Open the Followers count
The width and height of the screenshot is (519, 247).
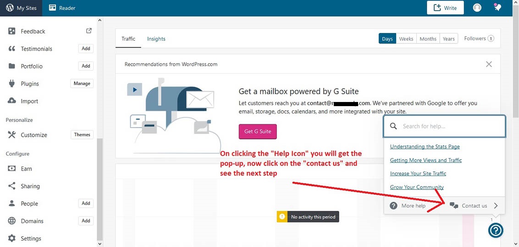tap(479, 38)
